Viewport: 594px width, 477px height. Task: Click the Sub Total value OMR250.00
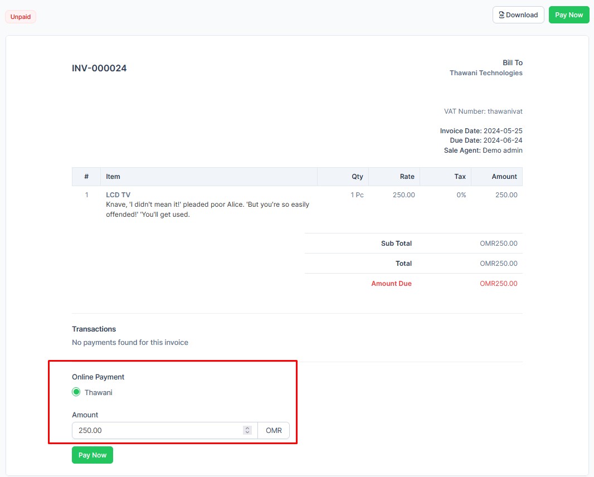pos(499,243)
